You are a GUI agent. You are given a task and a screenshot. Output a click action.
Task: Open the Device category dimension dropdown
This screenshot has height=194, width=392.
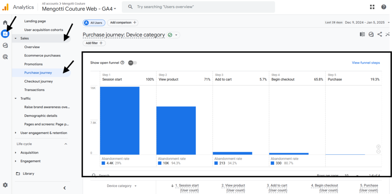(122, 186)
